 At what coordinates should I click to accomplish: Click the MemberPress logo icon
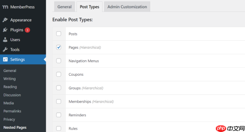point(5,7)
